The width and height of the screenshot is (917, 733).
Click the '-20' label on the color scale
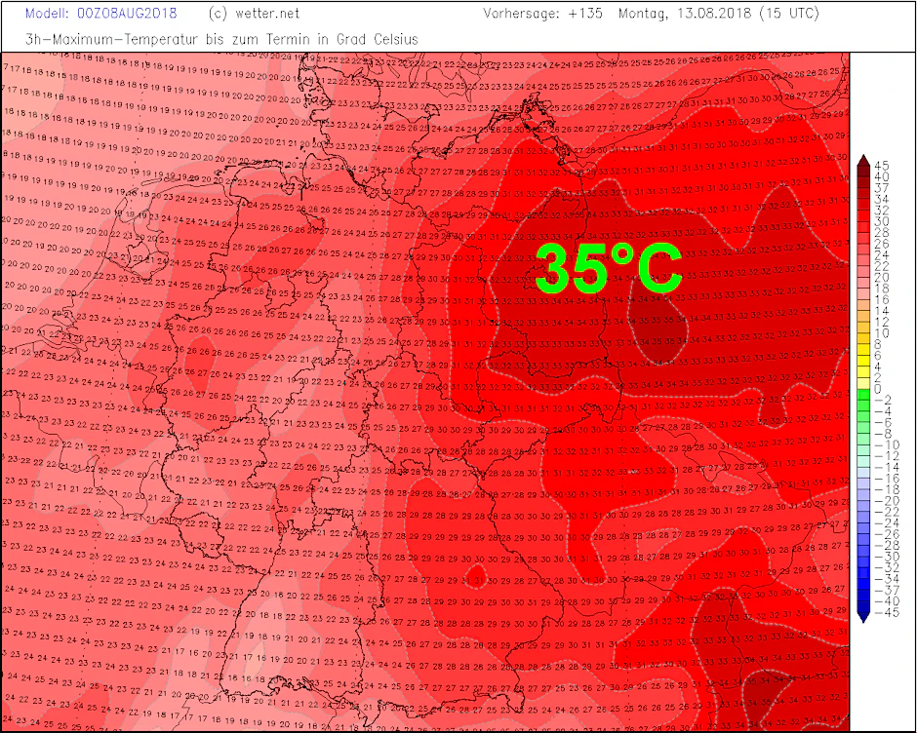click(887, 501)
